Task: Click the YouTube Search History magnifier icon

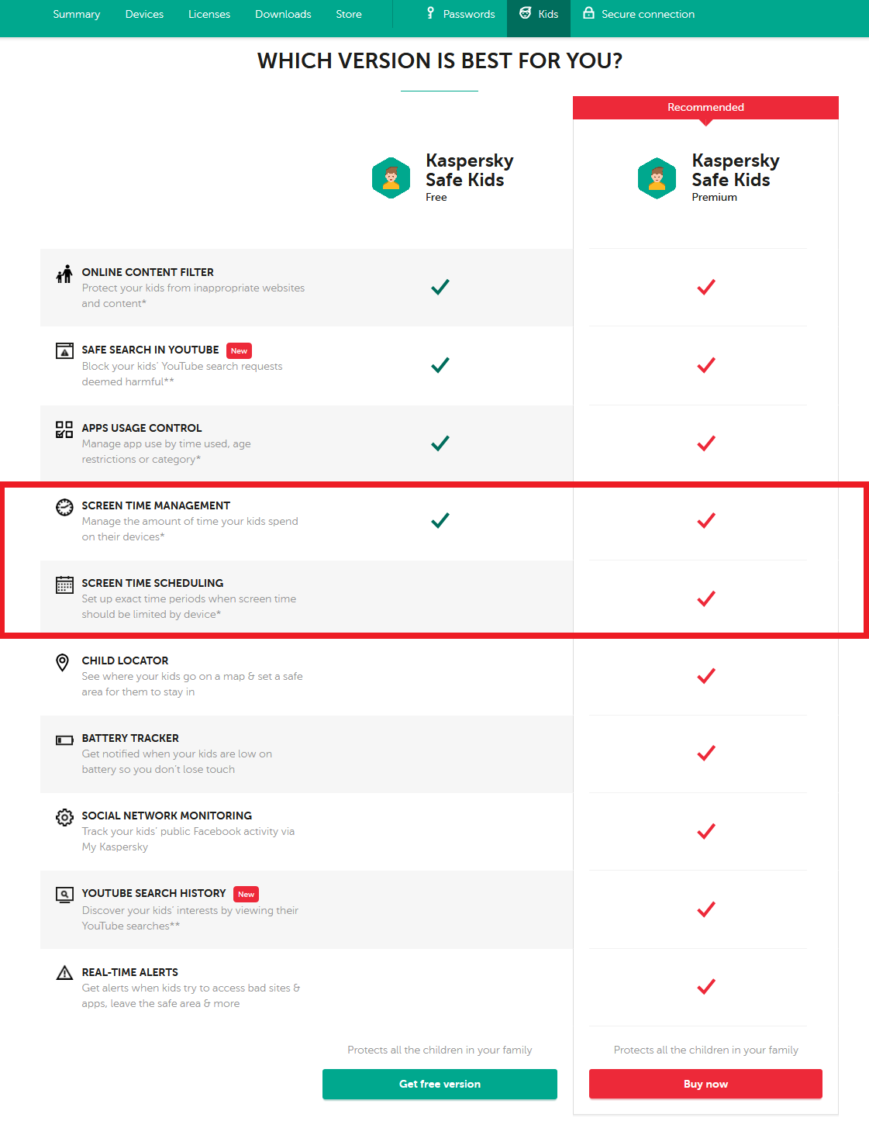Action: coord(64,895)
